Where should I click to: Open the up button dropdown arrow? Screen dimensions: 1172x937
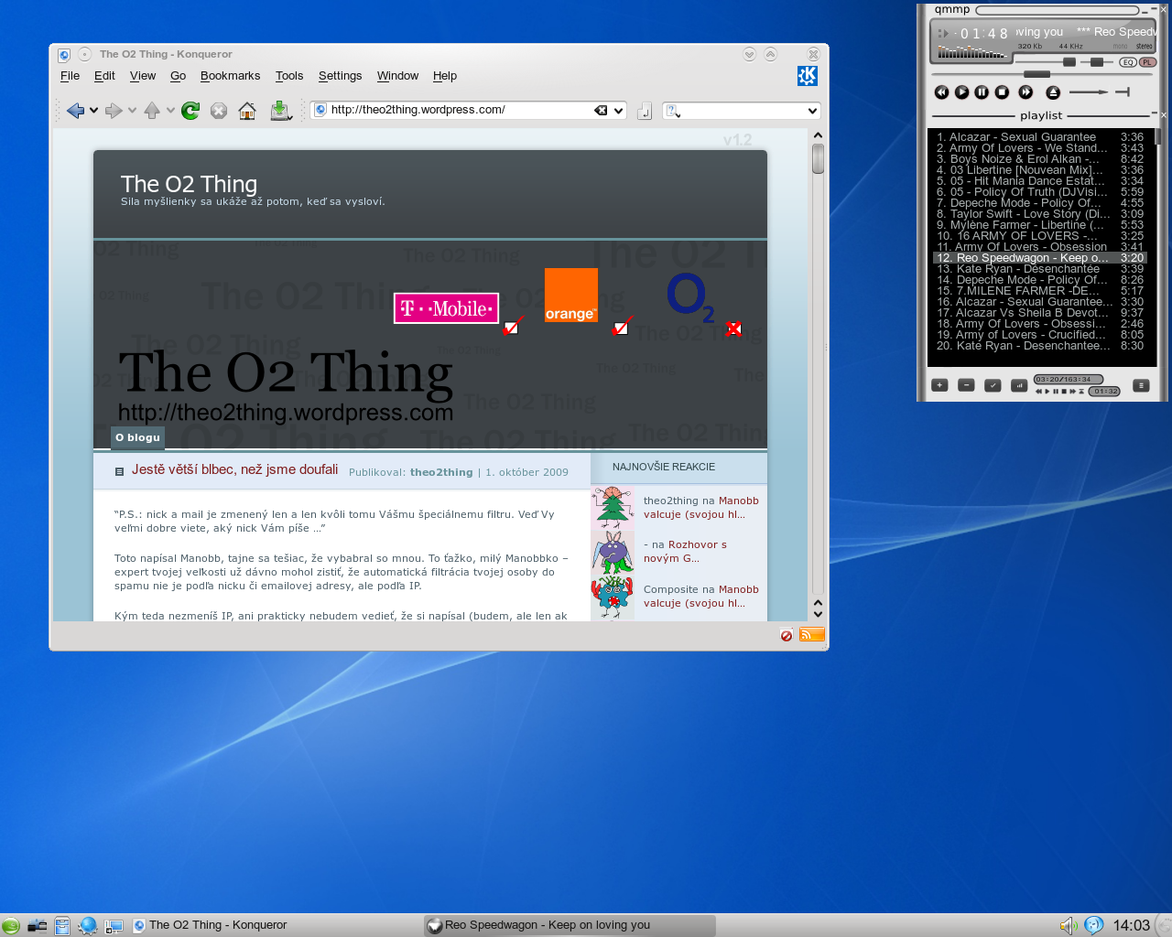pos(170,111)
